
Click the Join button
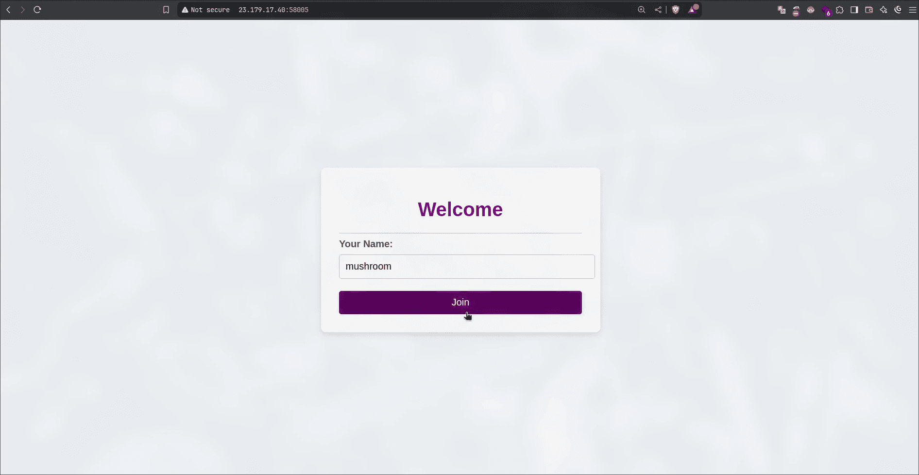click(460, 303)
